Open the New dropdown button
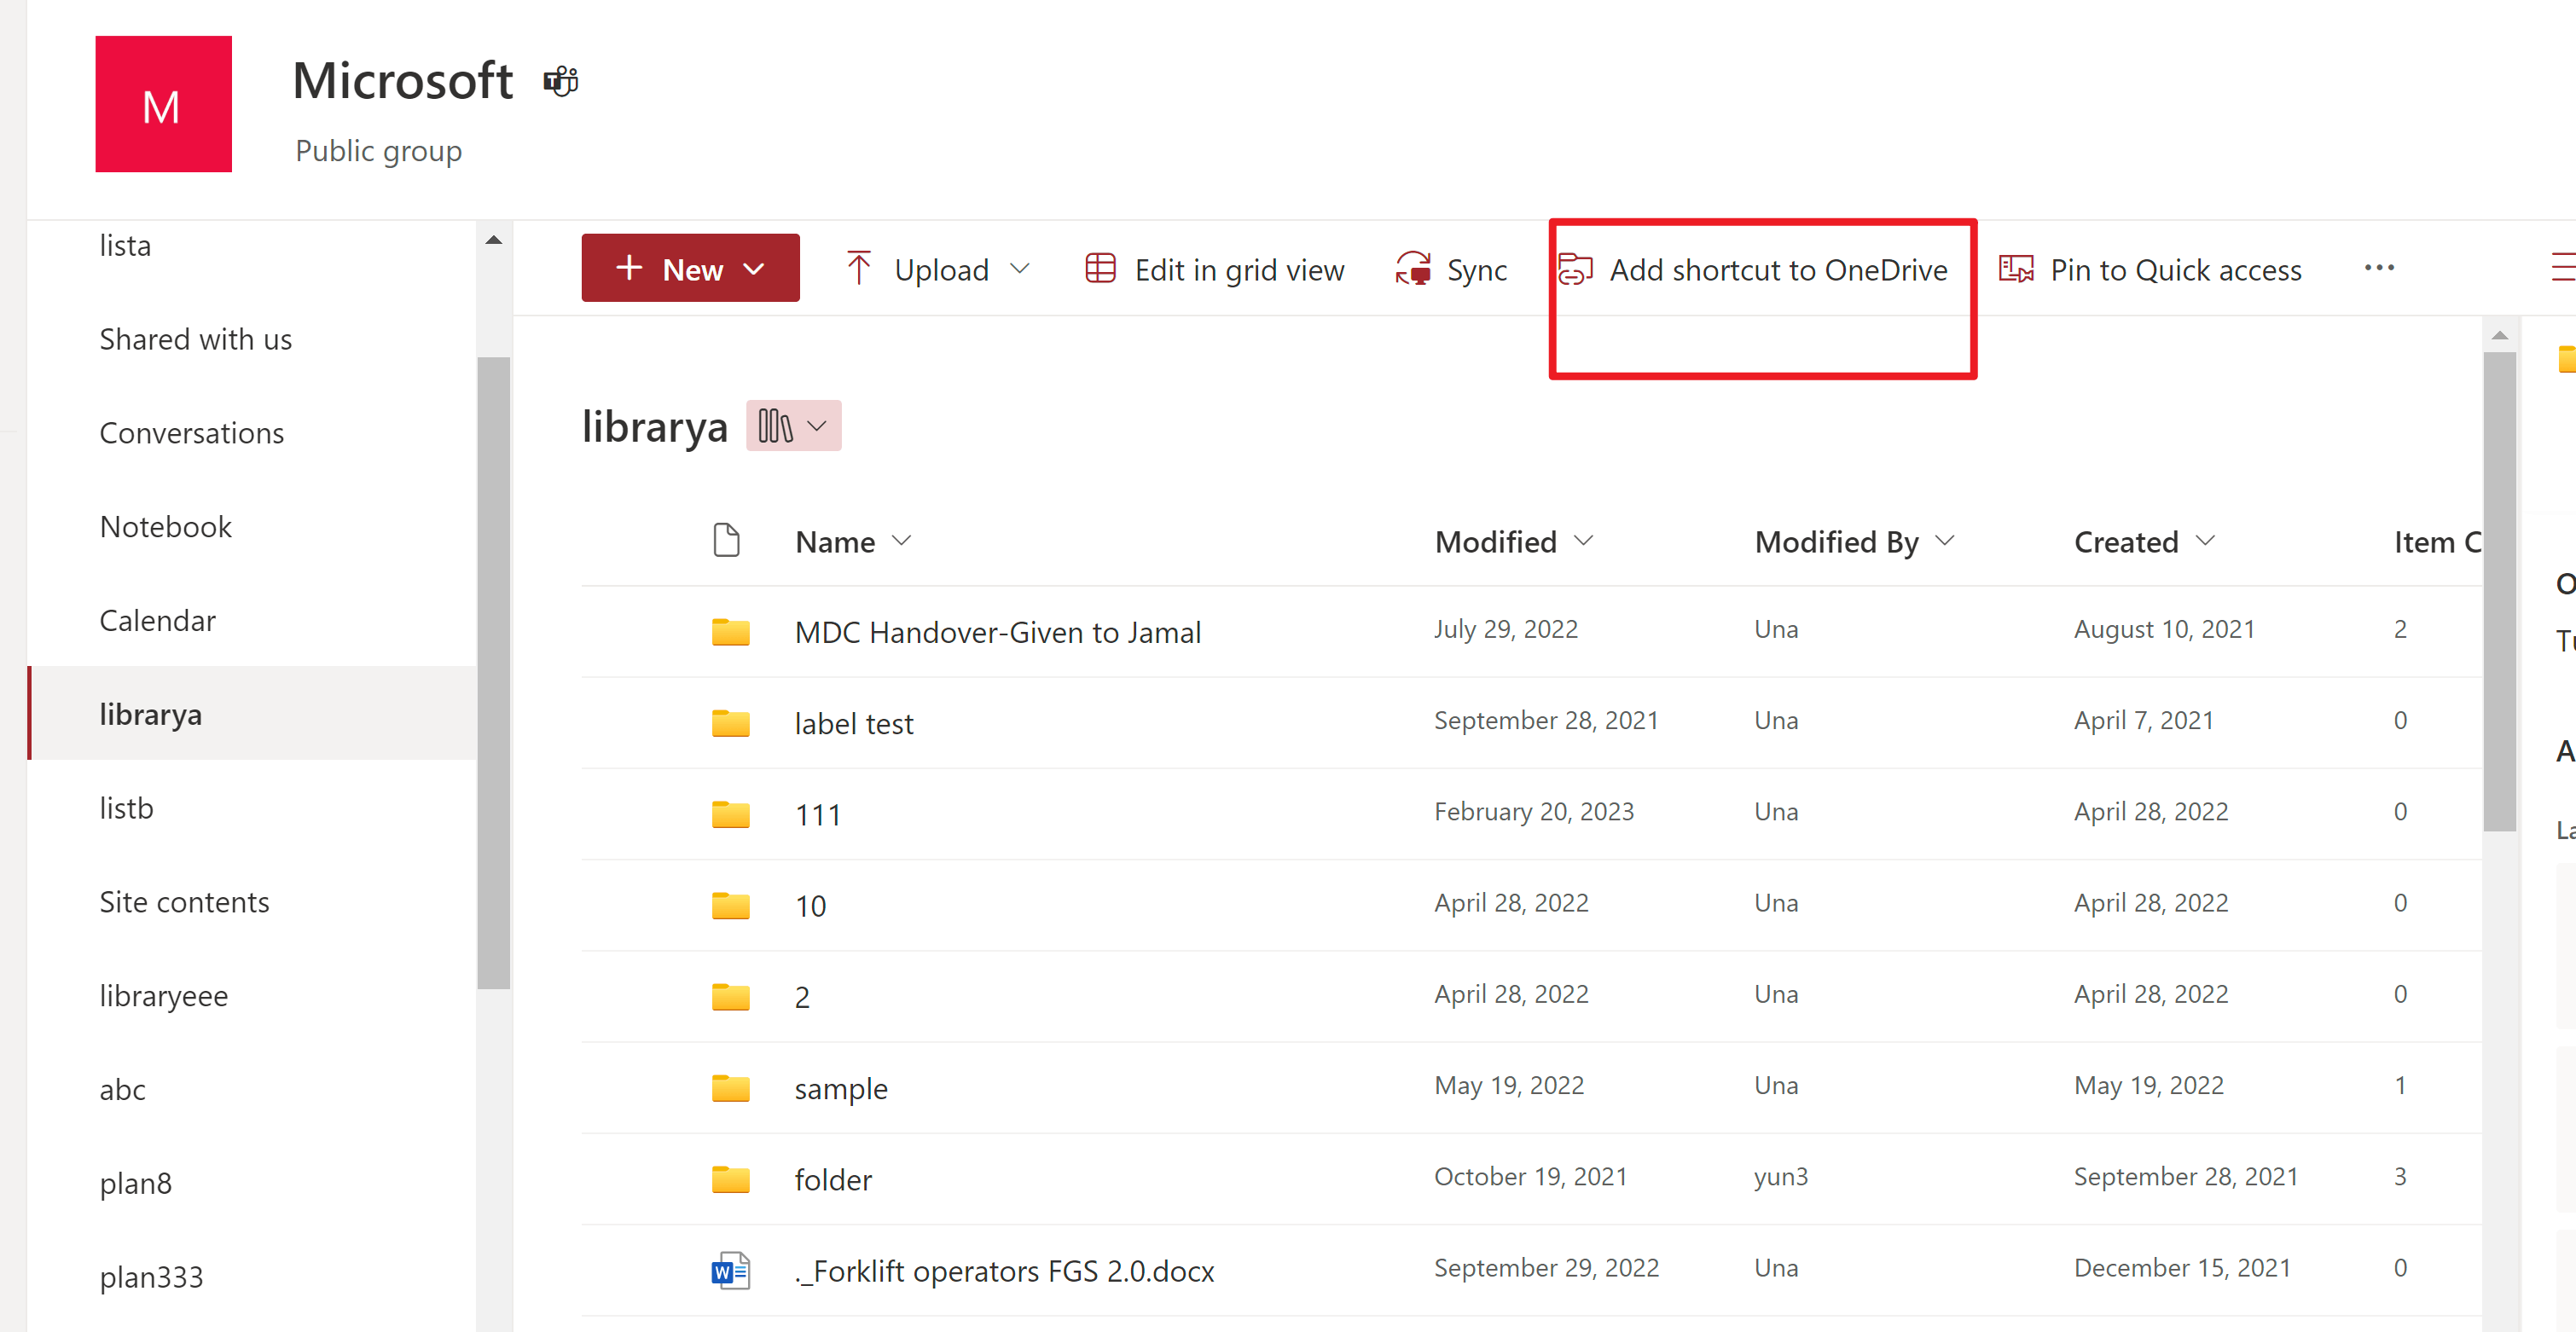 [690, 268]
